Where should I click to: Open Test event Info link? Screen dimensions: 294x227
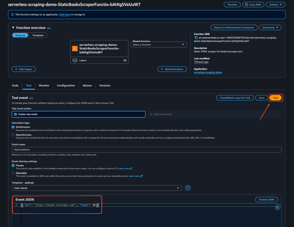pyautogui.click(x=31, y=98)
